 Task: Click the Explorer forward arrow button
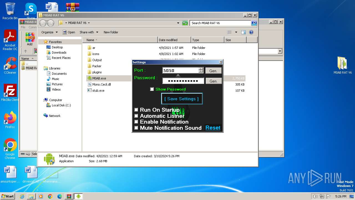pos(50,23)
